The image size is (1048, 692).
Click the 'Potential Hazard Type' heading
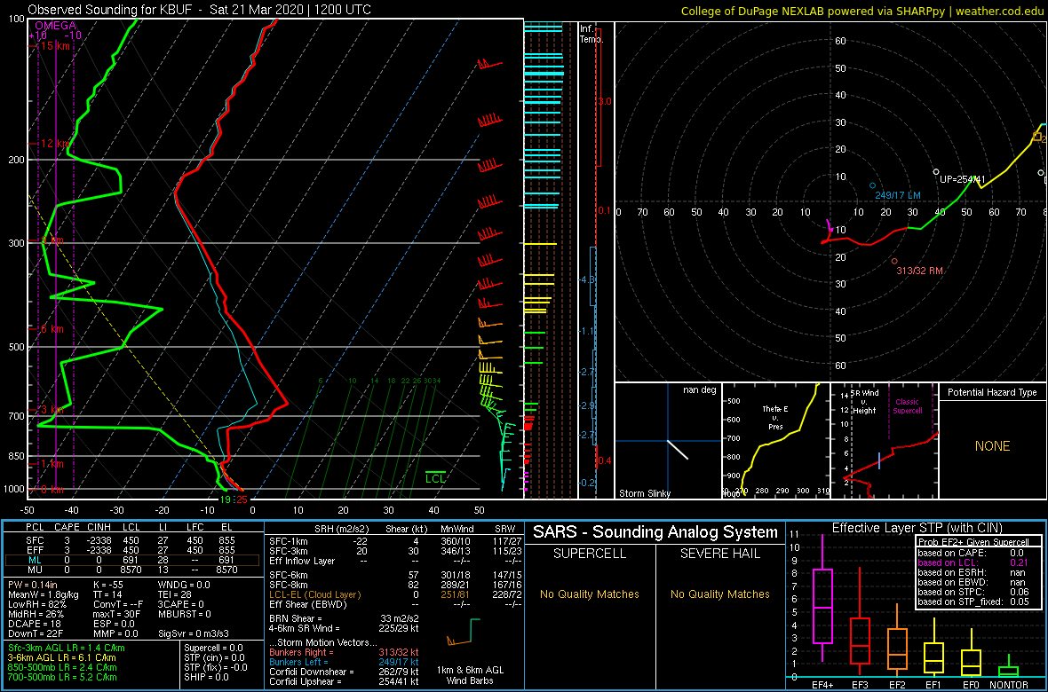993,393
